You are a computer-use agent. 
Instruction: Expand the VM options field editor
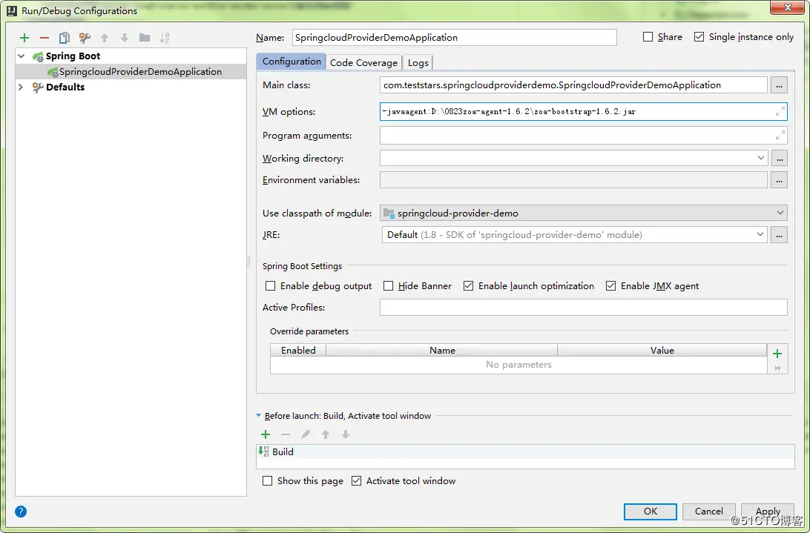pos(780,111)
